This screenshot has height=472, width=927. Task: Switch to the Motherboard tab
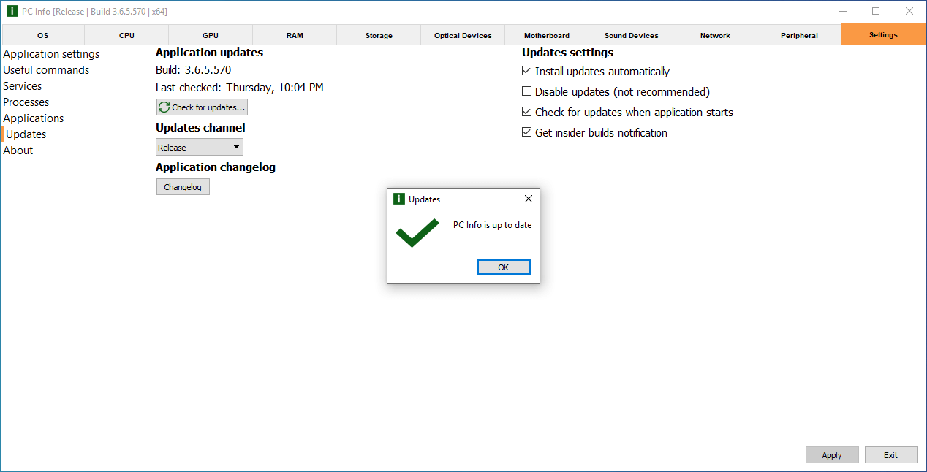pyautogui.click(x=547, y=35)
